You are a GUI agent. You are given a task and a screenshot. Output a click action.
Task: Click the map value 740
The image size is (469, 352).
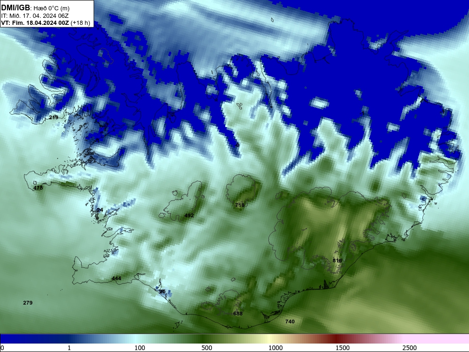tap(290, 321)
